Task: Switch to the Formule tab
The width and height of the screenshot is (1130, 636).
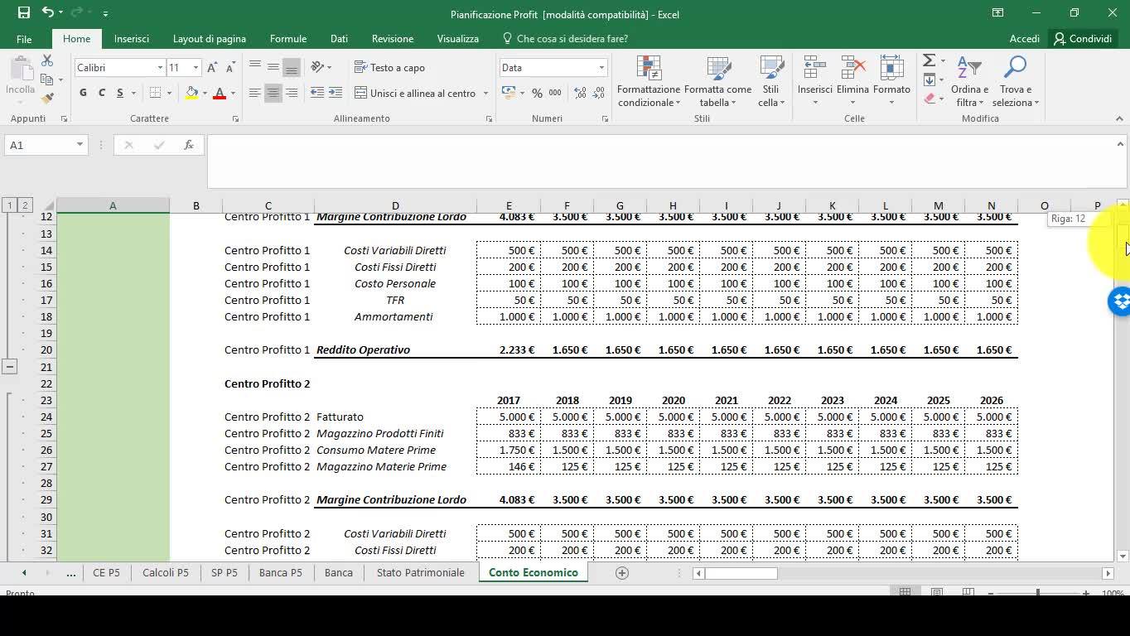Action: pyautogui.click(x=288, y=39)
